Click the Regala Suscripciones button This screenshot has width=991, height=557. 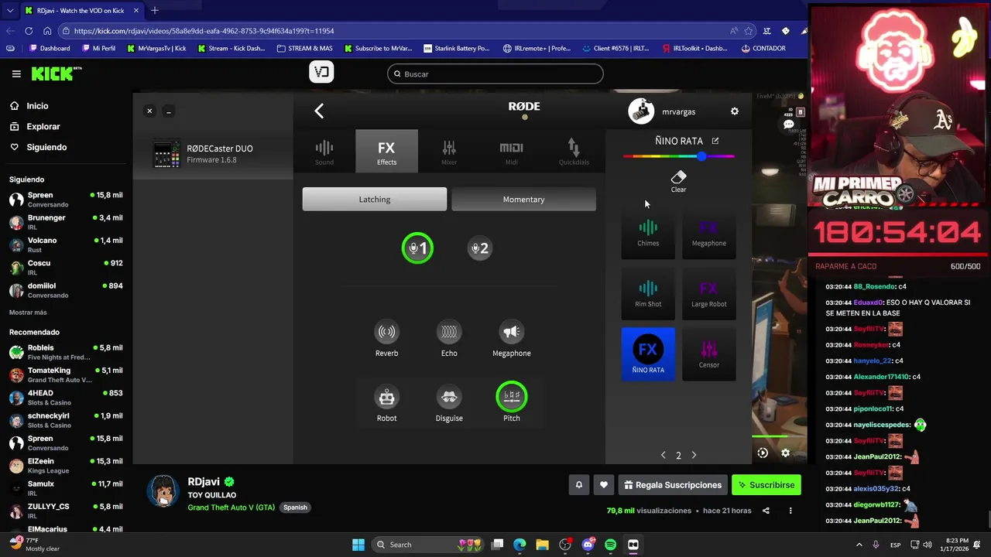pyautogui.click(x=673, y=485)
